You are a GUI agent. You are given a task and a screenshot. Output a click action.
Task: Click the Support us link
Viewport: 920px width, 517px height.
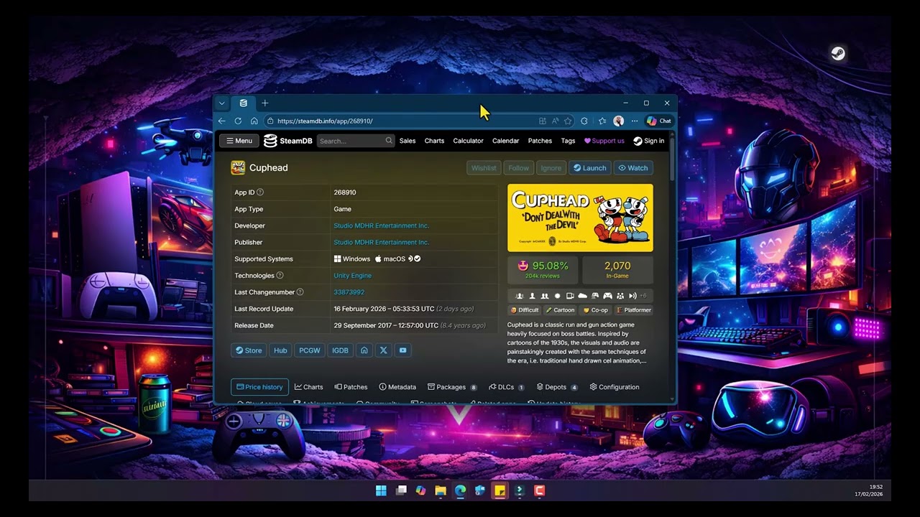(x=604, y=141)
